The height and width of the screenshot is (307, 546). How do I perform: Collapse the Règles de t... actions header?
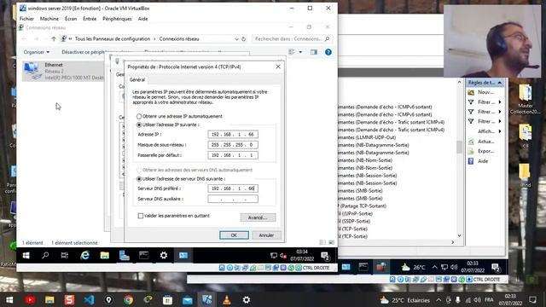click(x=500, y=83)
